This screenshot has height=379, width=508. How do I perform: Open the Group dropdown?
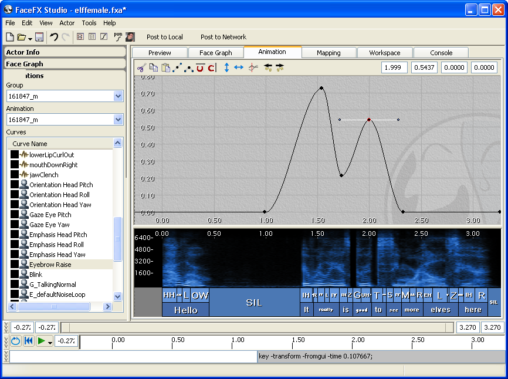click(x=118, y=96)
